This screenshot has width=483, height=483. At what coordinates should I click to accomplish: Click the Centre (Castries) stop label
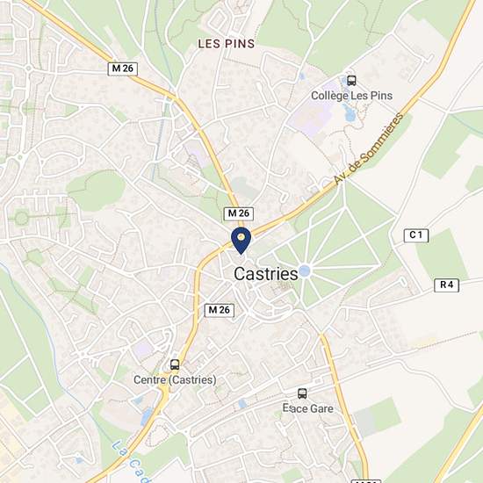(x=175, y=379)
